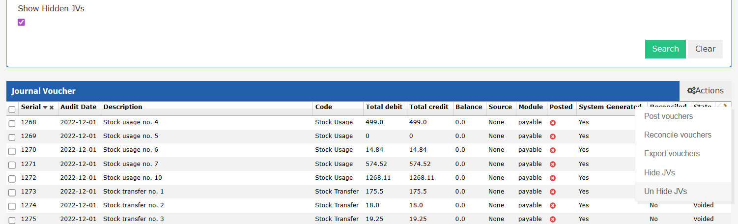738x224 pixels.
Task: Click the description 'Stock usage no. 10'
Action: coord(133,177)
